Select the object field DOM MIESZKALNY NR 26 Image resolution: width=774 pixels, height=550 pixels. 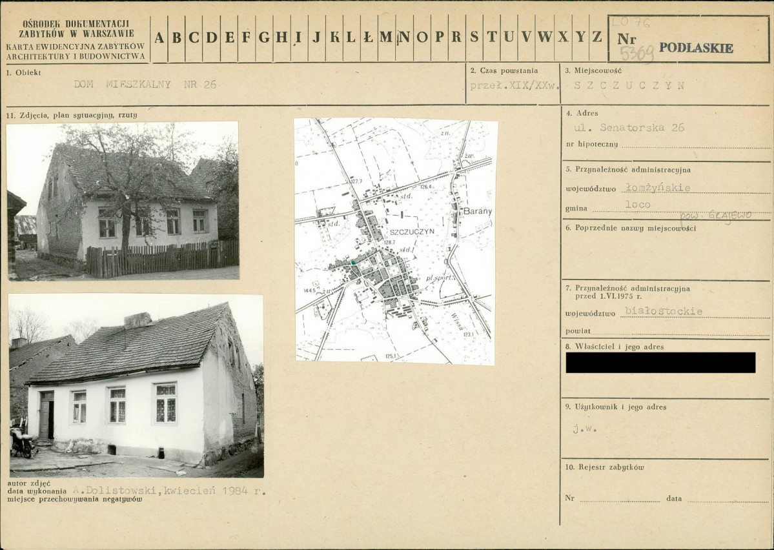(145, 85)
